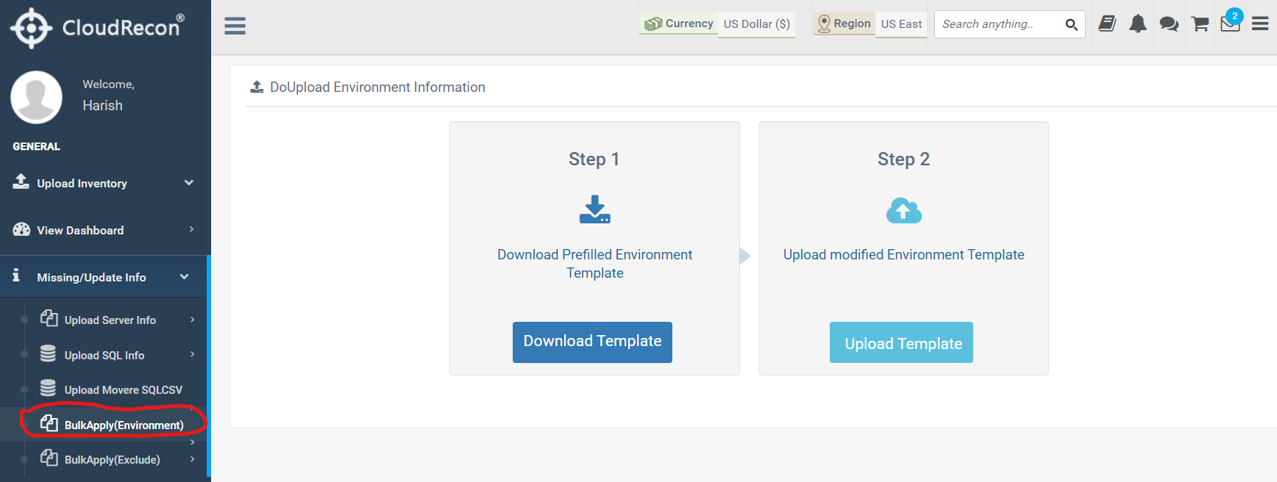1277x482 pixels.
Task: Click the search magnifier icon
Action: [x=1071, y=24]
